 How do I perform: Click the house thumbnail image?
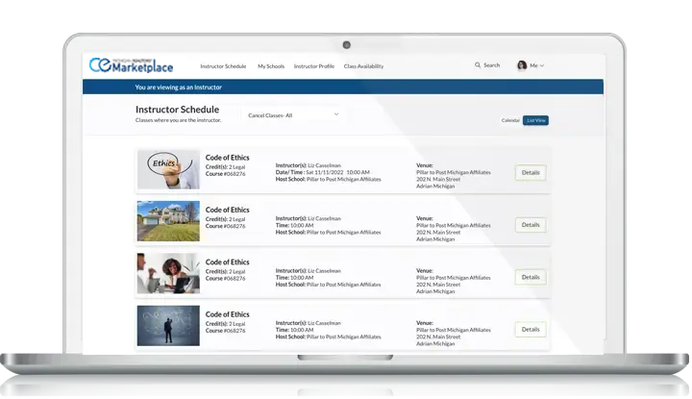pos(168,221)
